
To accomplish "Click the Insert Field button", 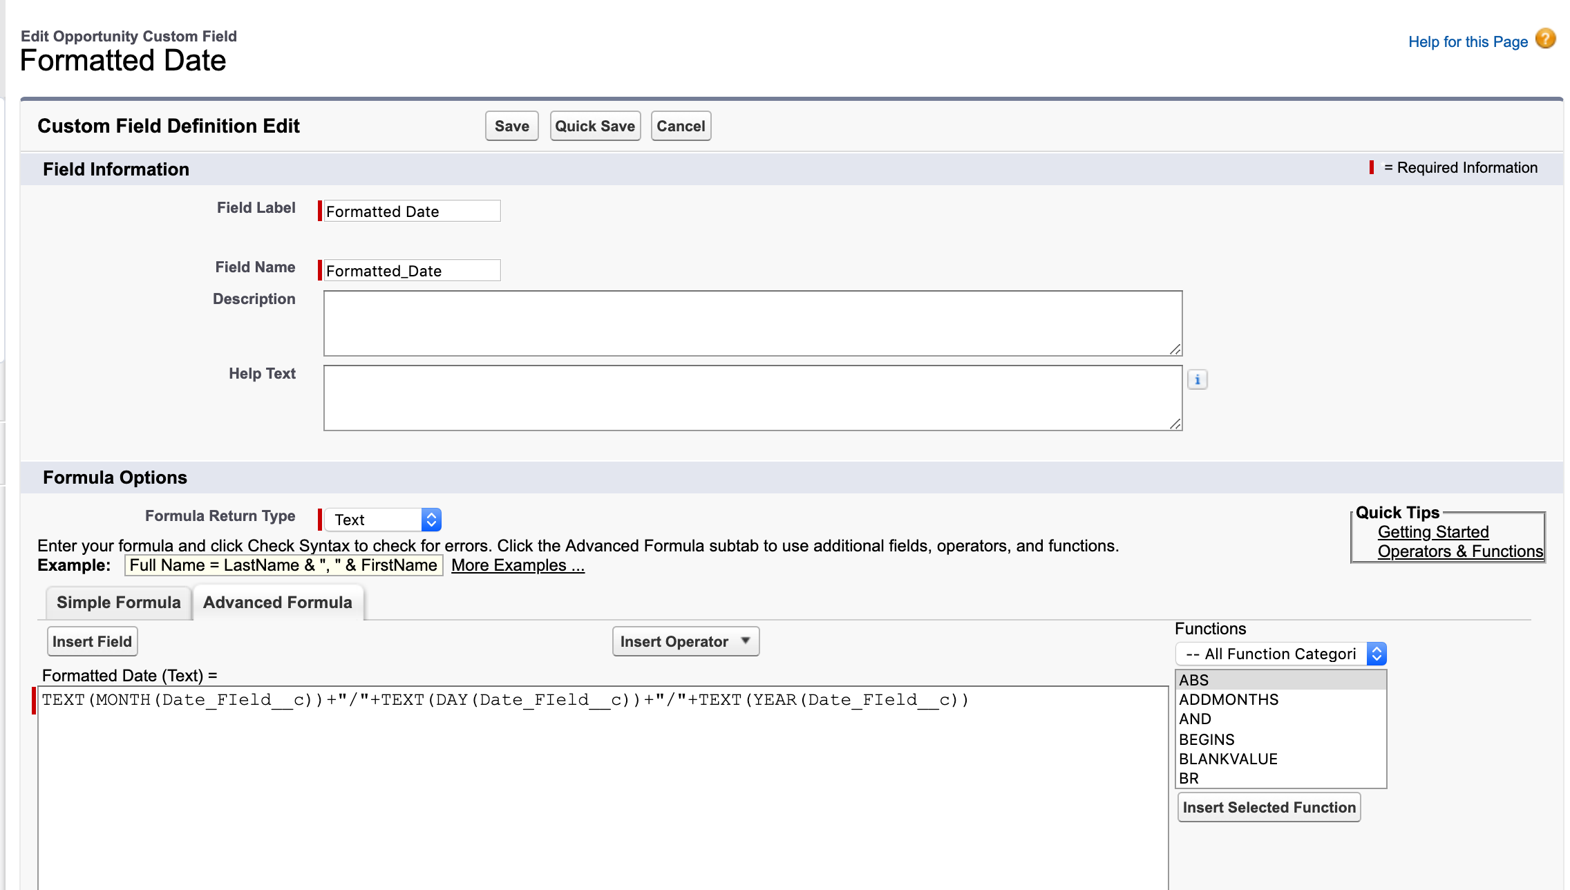I will click(92, 641).
